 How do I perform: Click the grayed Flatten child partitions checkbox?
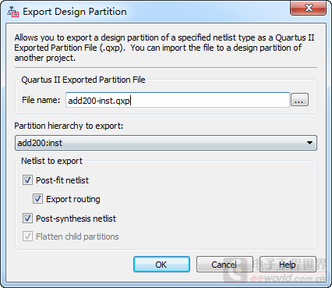point(27,236)
